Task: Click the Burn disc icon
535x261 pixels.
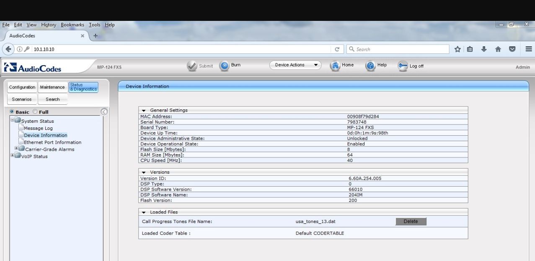Action: coord(224,66)
